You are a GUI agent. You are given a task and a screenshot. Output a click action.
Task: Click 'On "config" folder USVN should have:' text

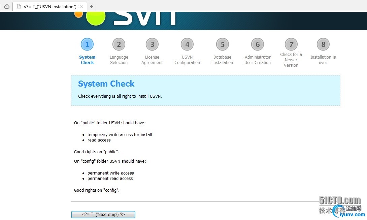click(110, 161)
